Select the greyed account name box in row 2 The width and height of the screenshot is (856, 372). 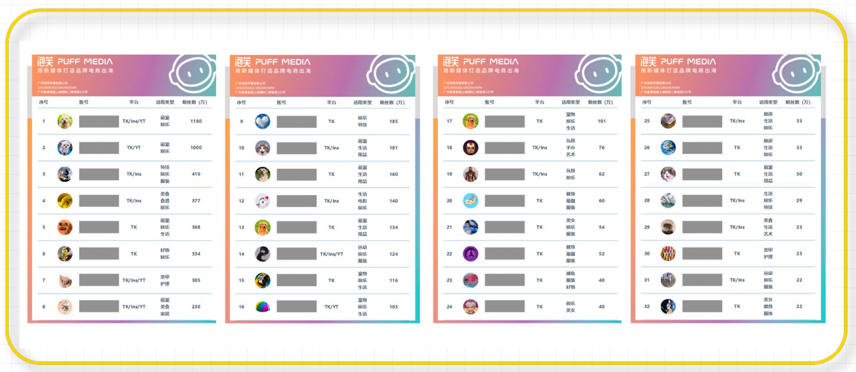pos(99,148)
